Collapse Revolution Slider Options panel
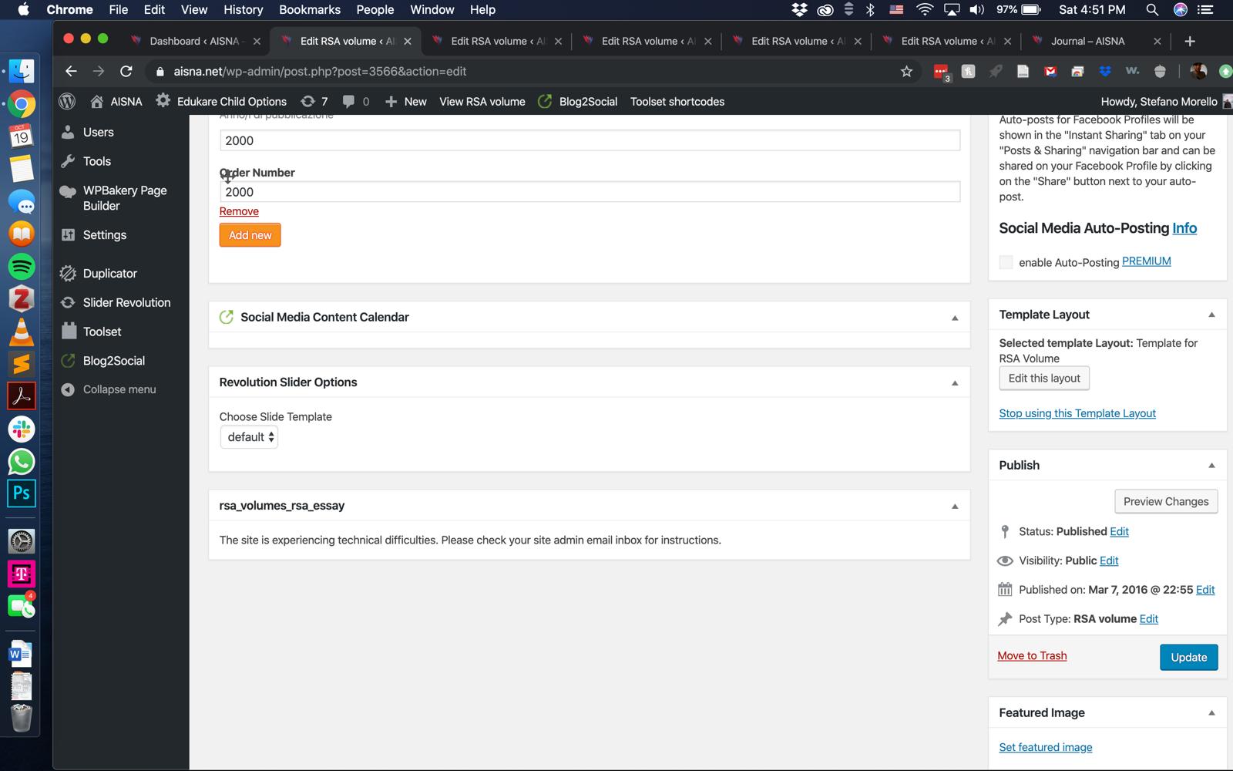The image size is (1233, 771). tap(955, 383)
